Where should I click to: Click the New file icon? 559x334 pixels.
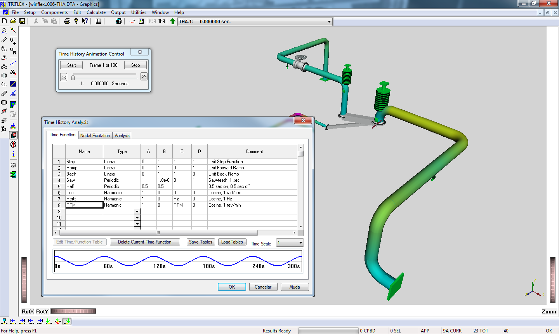pos(5,21)
